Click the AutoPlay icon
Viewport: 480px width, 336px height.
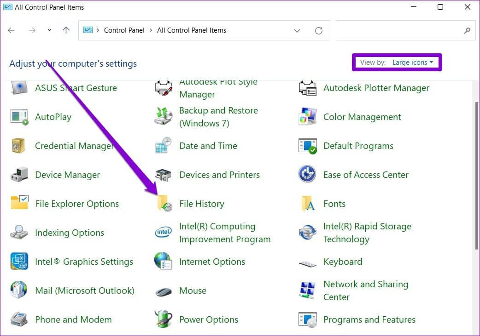pos(19,117)
